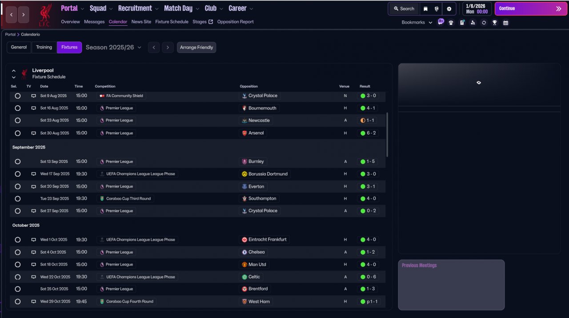Open the Recruitment dropdown menu

138,8
